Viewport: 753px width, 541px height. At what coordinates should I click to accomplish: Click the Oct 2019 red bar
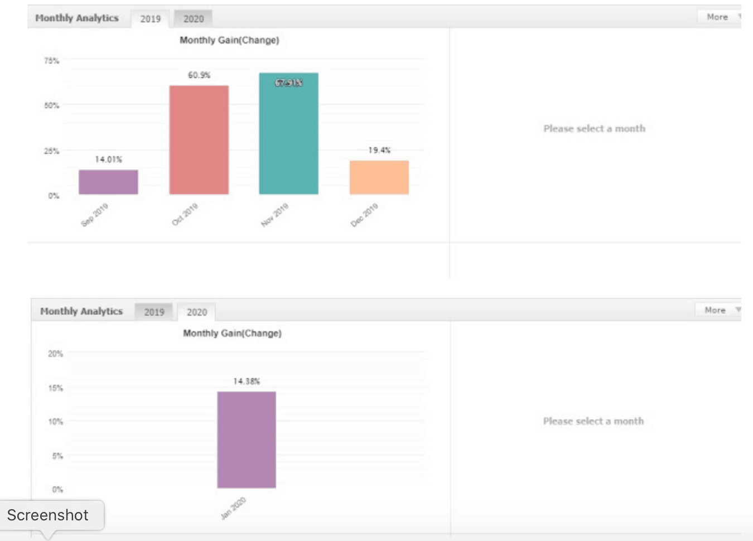[x=199, y=140]
